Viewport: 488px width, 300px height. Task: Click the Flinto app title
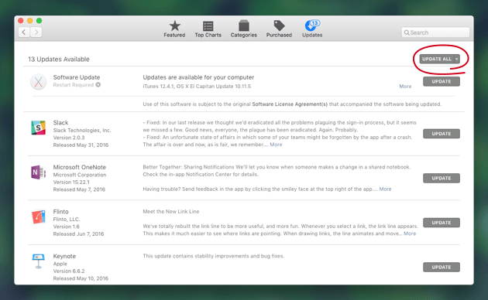60,212
